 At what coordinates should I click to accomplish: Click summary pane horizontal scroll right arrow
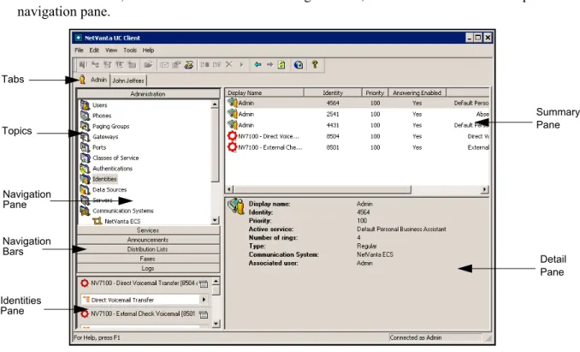484,189
